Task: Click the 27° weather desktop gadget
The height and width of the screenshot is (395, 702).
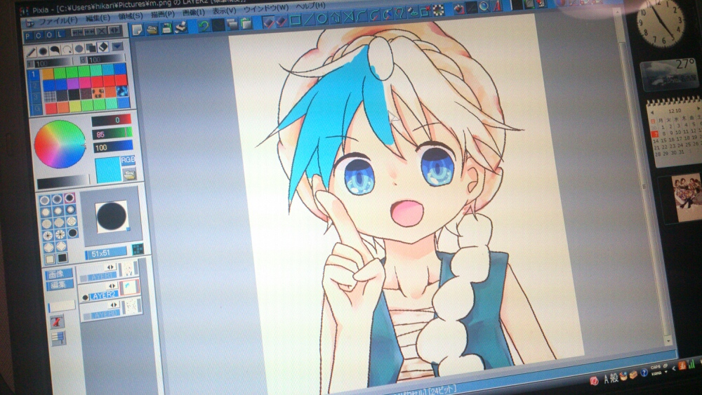Action: pos(669,74)
